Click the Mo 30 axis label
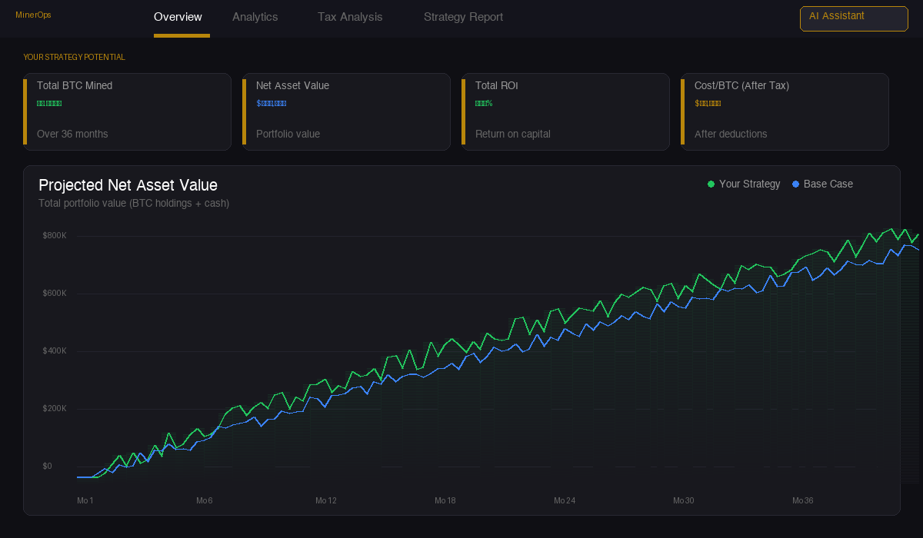The width and height of the screenshot is (923, 538). [x=684, y=500]
